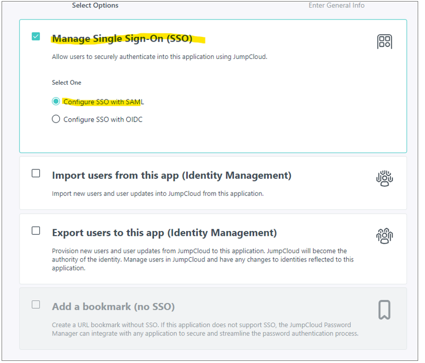Select Configure SSO with OIDC radio button
Screen dimensions: 425x363
click(56, 120)
